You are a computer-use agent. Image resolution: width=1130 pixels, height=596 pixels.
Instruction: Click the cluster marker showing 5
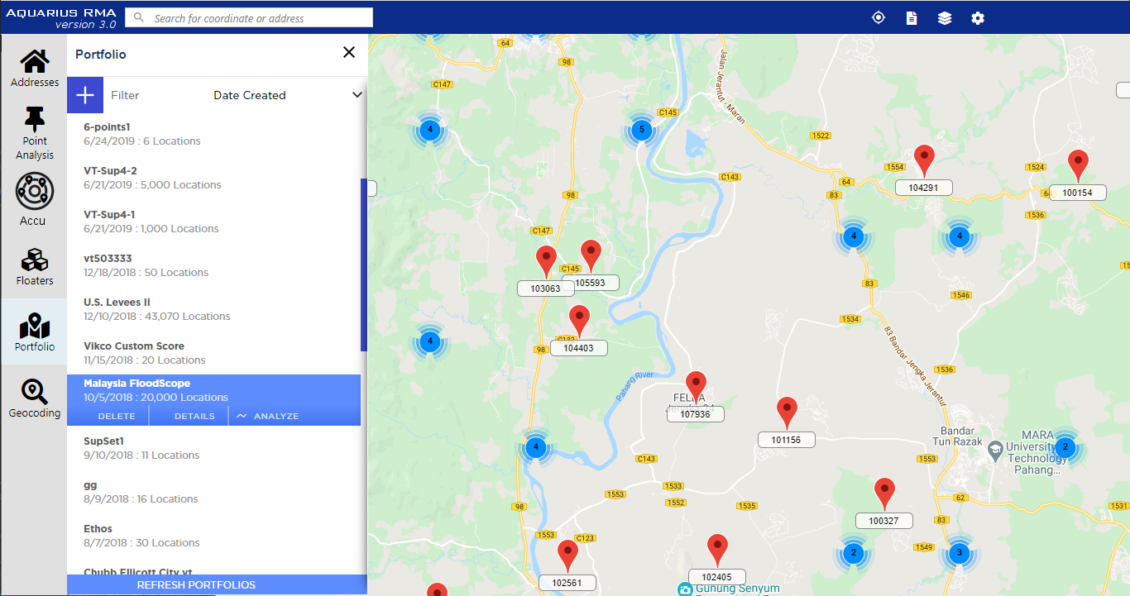640,130
